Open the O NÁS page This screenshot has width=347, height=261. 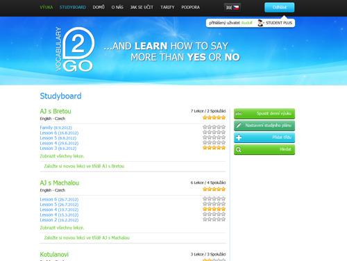point(117,8)
